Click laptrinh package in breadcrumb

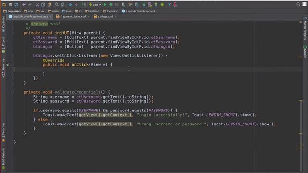click(x=92, y=11)
